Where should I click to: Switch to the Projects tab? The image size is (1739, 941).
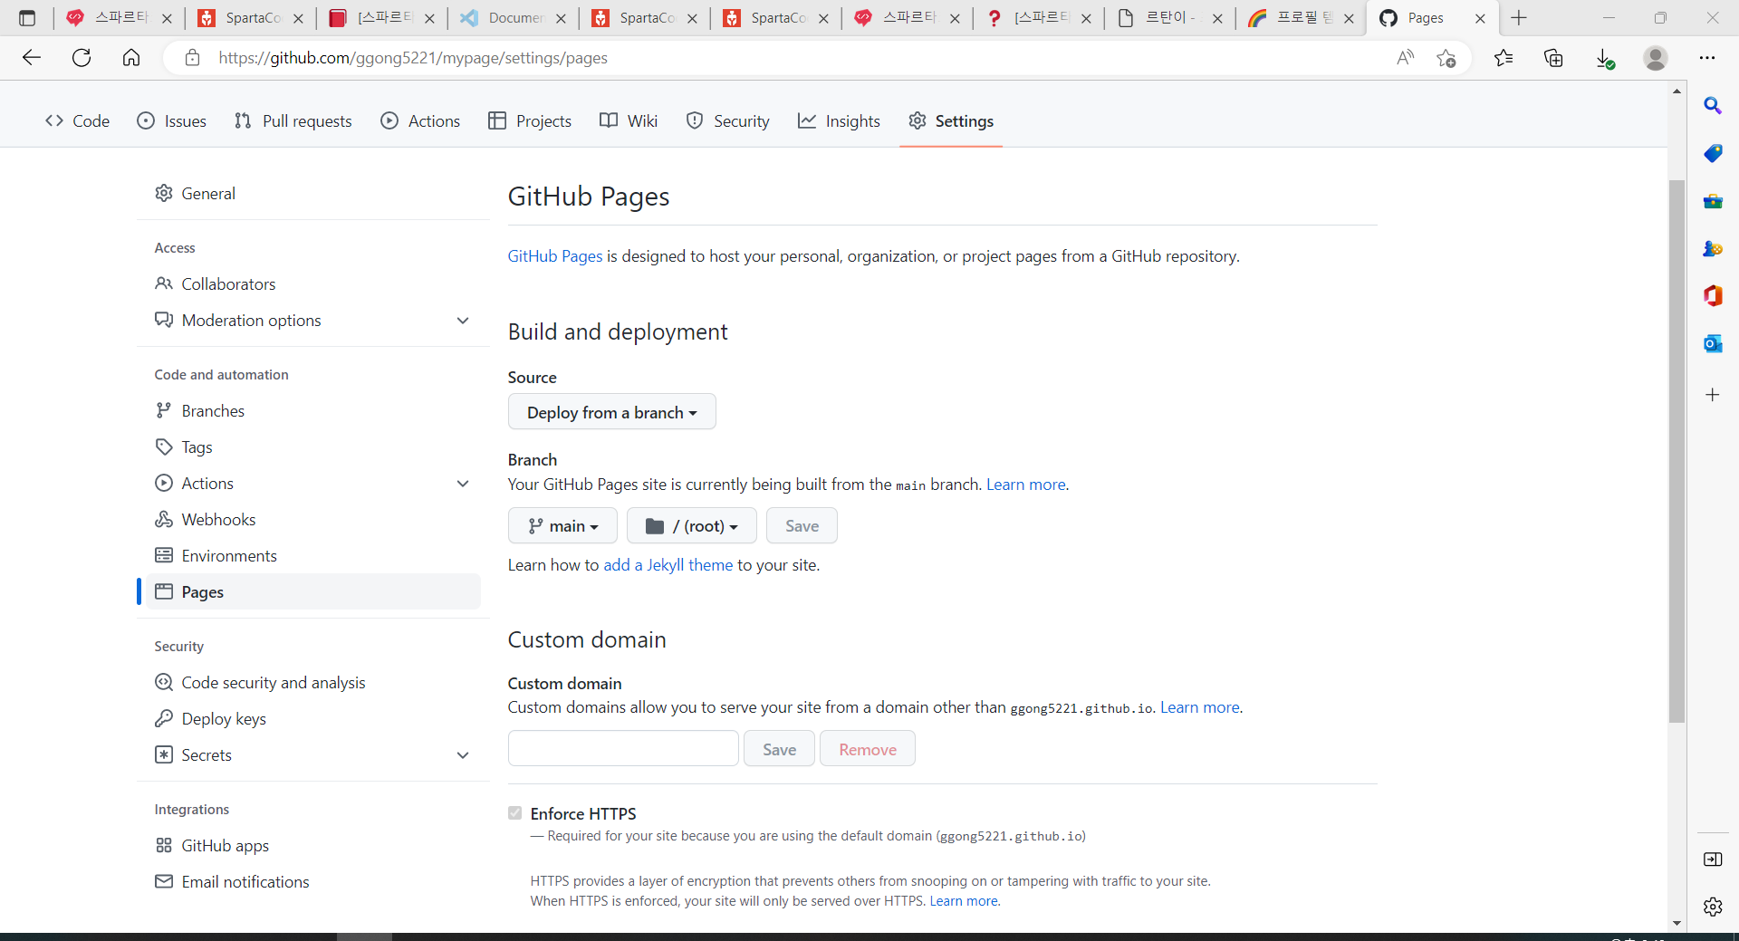click(530, 121)
